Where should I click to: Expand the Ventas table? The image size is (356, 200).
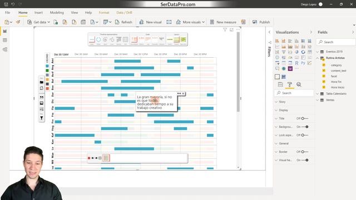click(x=318, y=100)
